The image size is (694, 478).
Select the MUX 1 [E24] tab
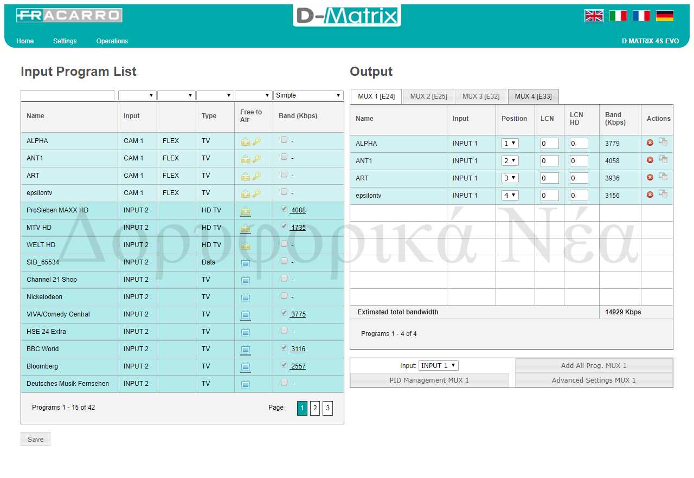(376, 96)
